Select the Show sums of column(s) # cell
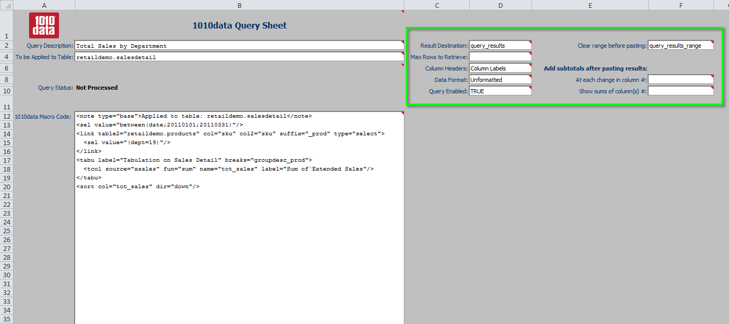 point(681,91)
